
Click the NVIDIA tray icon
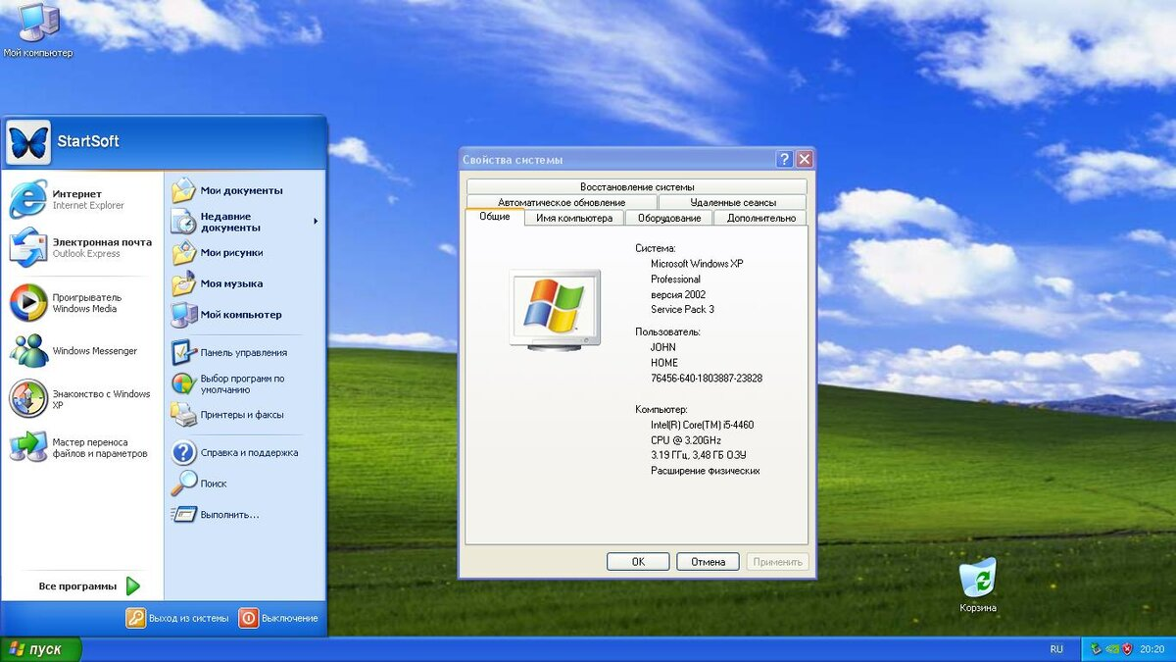pos(1112,649)
